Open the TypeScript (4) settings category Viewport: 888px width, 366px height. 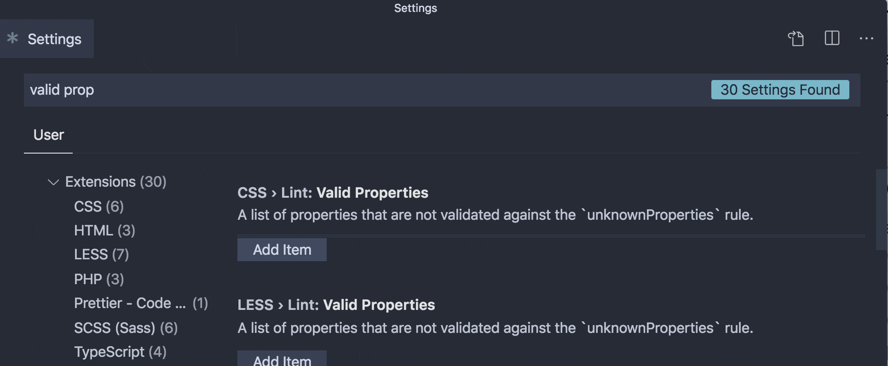pos(120,352)
